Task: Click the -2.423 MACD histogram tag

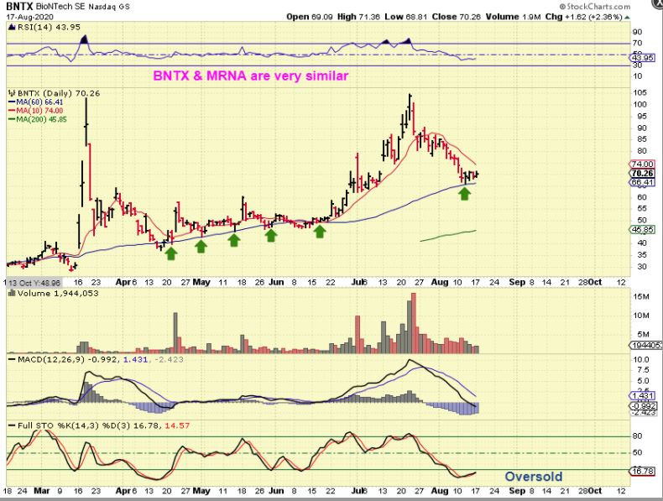Action: tap(643, 412)
